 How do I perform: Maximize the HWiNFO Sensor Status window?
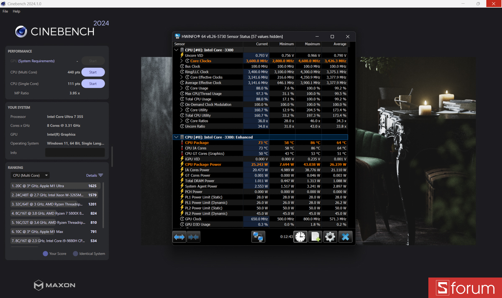tap(332, 37)
